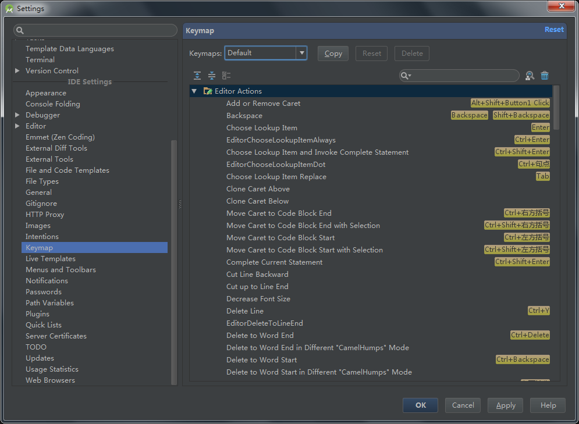Viewport: 579px width, 424px height.
Task: Open the Appearance settings page
Action: point(46,93)
